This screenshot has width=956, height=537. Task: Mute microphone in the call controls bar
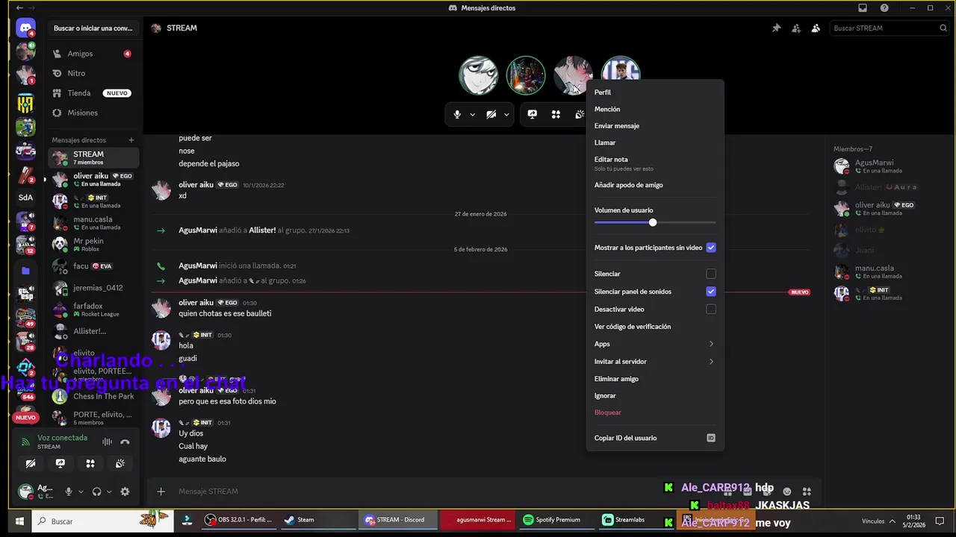[x=457, y=114]
